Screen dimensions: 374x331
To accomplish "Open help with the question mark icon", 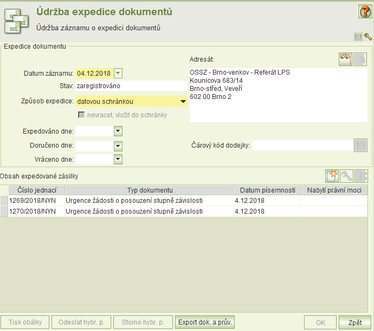I will 365,11.
